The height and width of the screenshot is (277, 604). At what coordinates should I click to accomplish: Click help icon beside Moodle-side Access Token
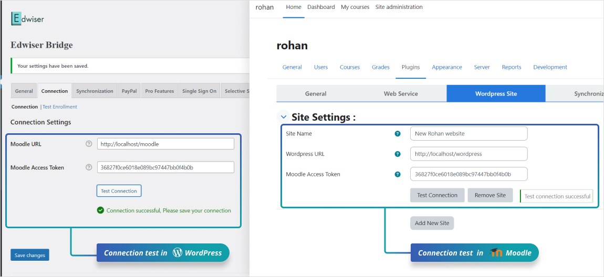tap(398, 174)
